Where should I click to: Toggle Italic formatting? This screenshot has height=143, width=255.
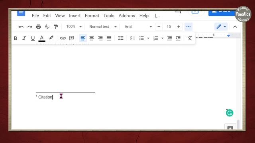(24, 38)
